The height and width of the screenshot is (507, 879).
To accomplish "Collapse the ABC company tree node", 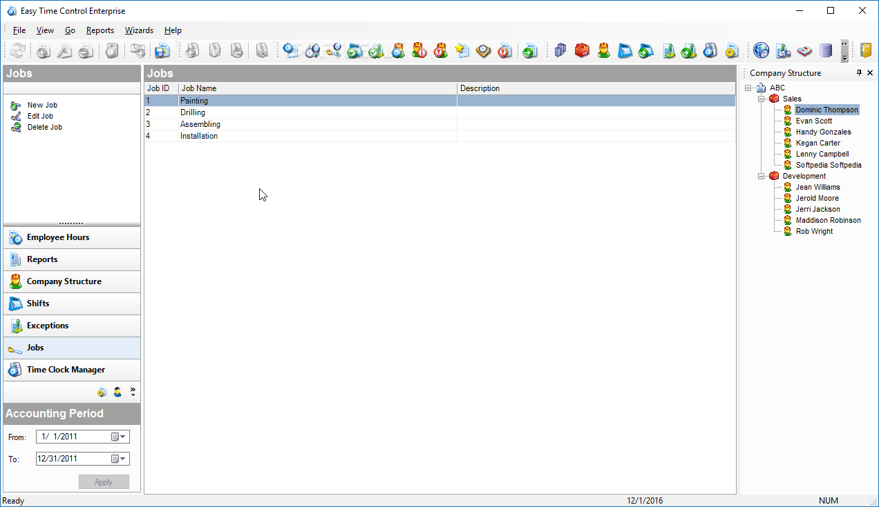I will [x=748, y=88].
